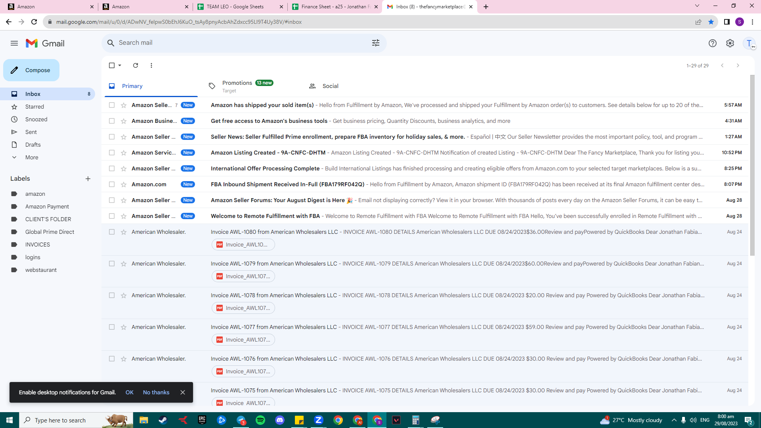Image resolution: width=761 pixels, height=428 pixels.
Task: Open the select dropdown arrow beside select-all
Action: [x=120, y=65]
